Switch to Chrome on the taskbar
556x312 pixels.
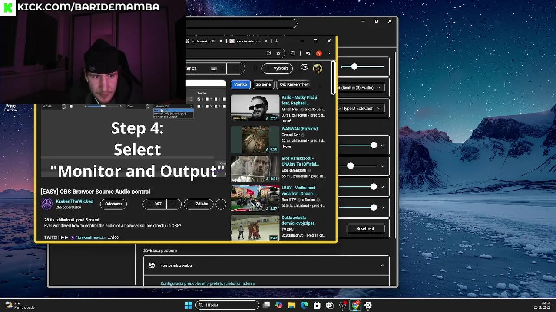pyautogui.click(x=355, y=305)
